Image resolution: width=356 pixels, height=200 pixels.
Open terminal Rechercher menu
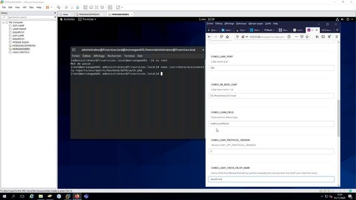(115, 56)
